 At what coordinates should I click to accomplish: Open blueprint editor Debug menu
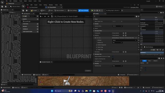(x=45, y=5)
